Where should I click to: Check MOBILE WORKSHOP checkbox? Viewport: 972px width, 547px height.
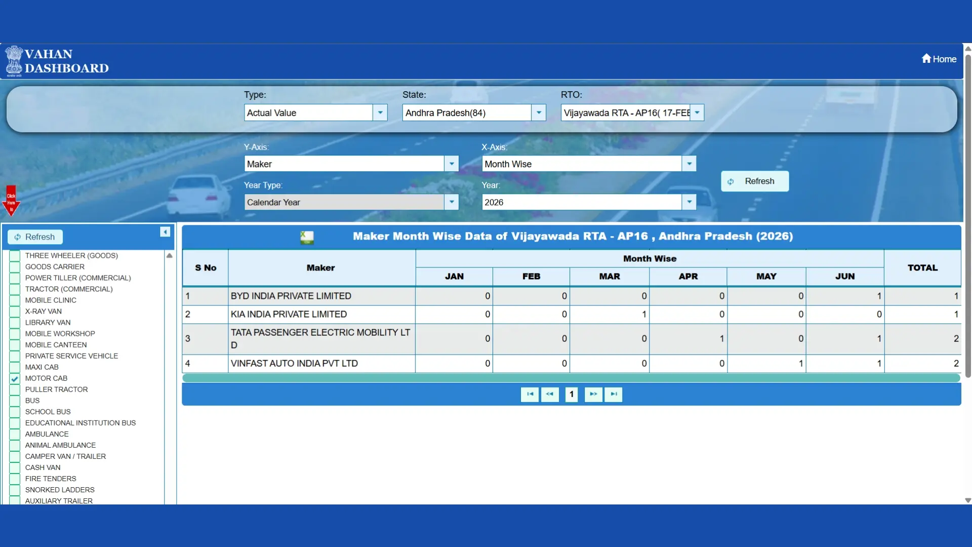click(15, 334)
